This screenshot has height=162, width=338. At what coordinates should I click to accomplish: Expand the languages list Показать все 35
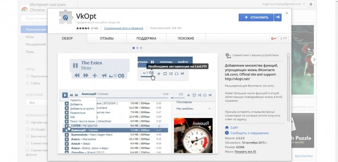click(245, 152)
